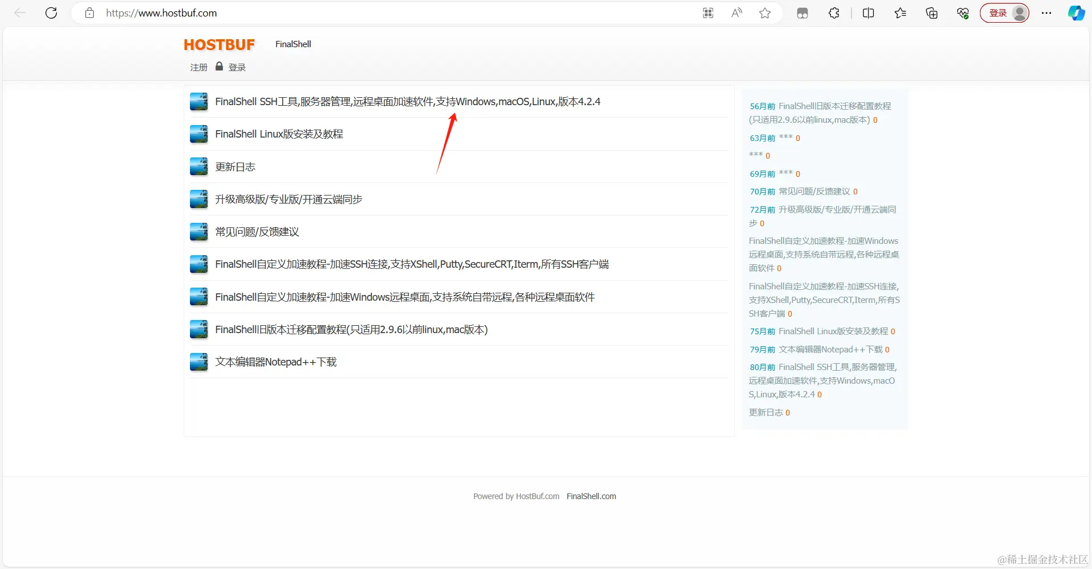Open the Collections icon
The image size is (1092, 569).
click(x=932, y=13)
